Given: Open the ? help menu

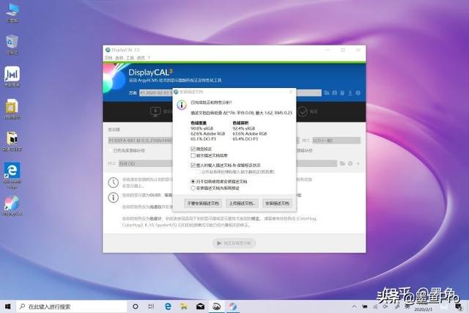Looking at the screenshot, I should pyautogui.click(x=149, y=58).
